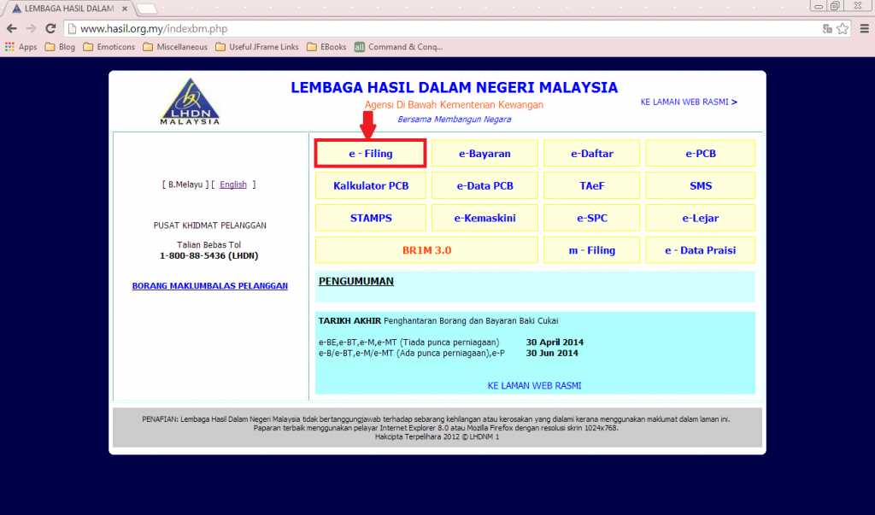The image size is (875, 515).
Task: Click the LHDN Malaysia logo
Action: coord(191,101)
